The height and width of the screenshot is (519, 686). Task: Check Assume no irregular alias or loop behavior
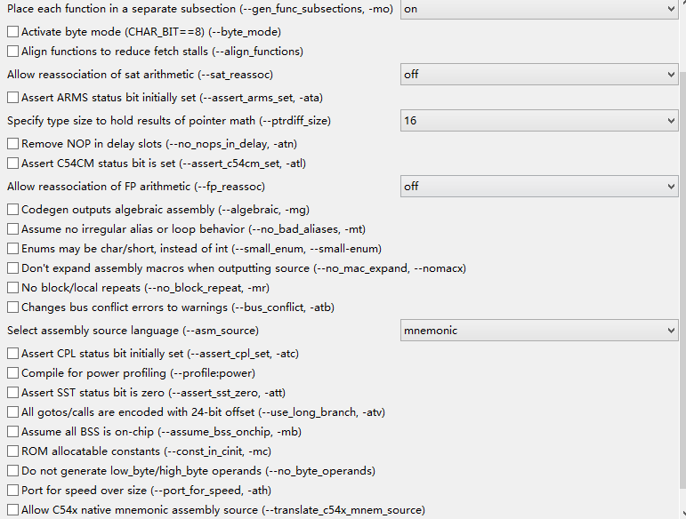(x=12, y=229)
